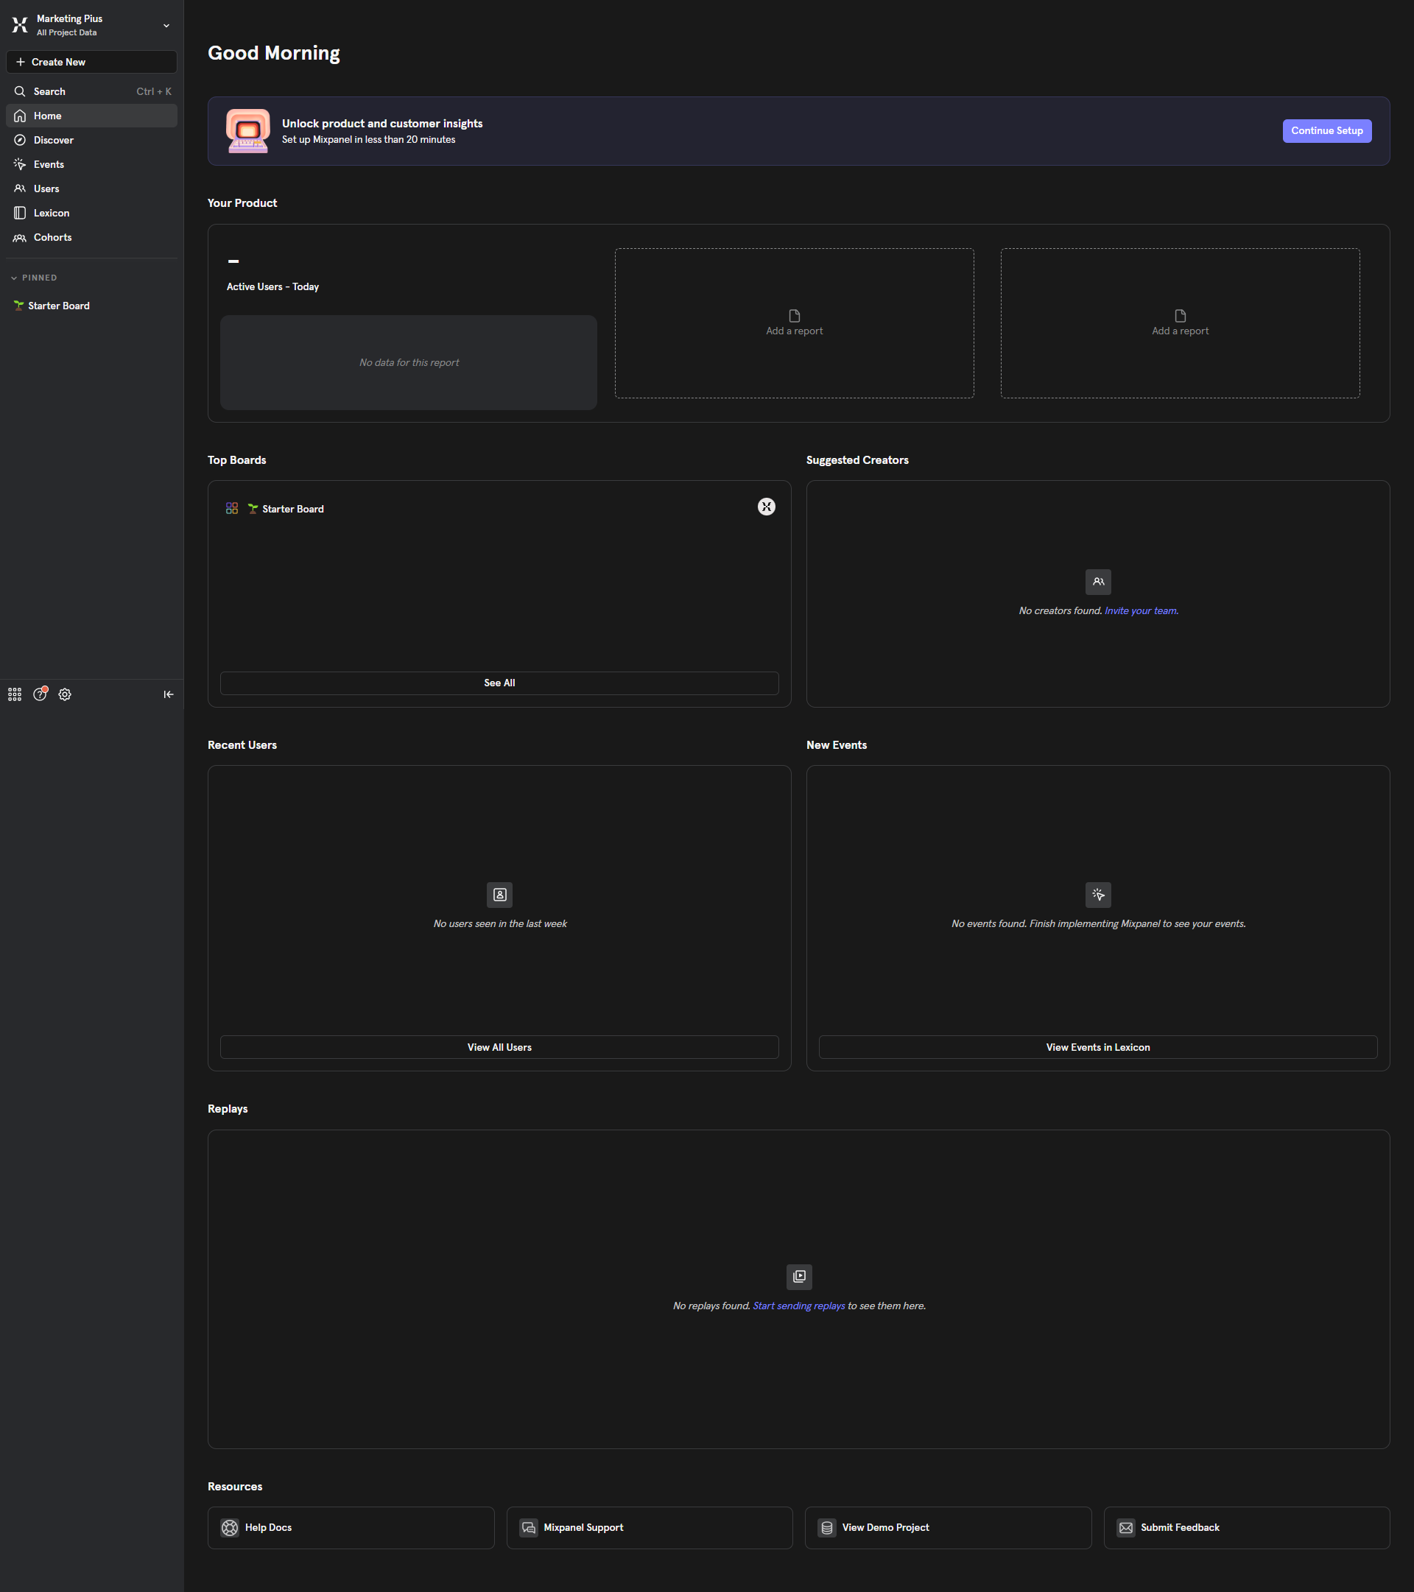Open Cohorts from the sidebar

point(52,238)
